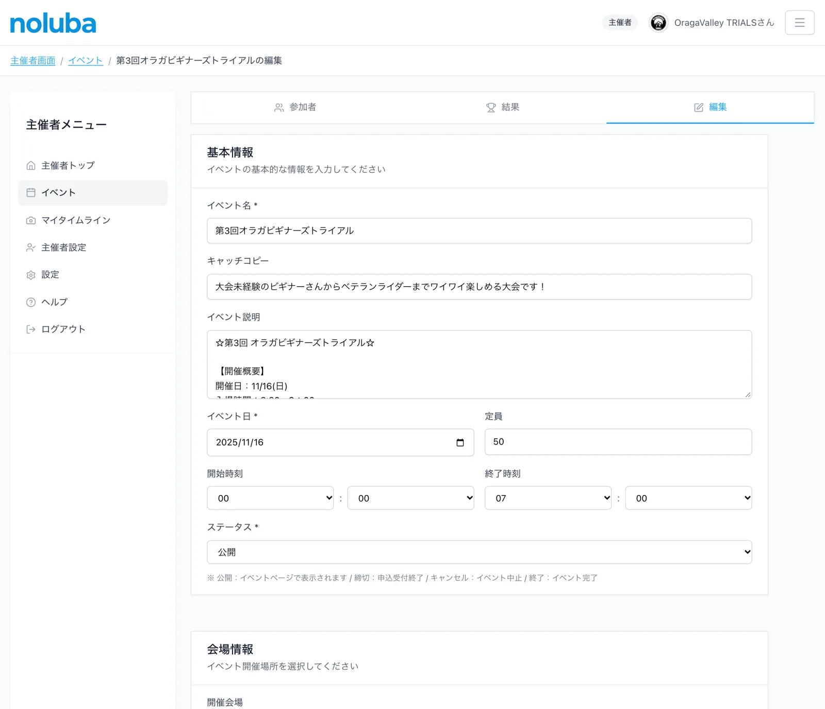Open the end minute dropdown
The height and width of the screenshot is (709, 825).
(x=688, y=498)
